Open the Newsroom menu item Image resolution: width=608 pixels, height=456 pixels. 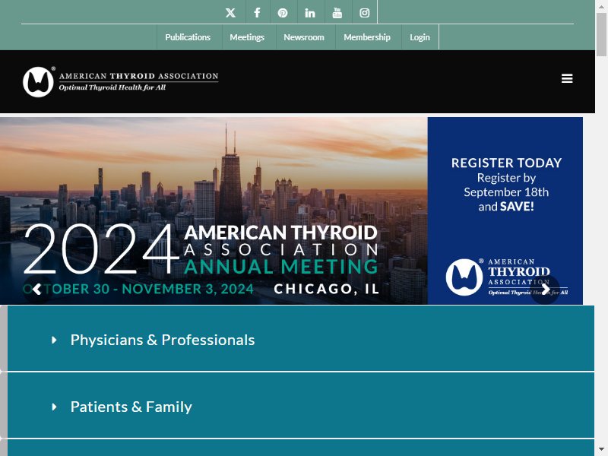tap(304, 37)
